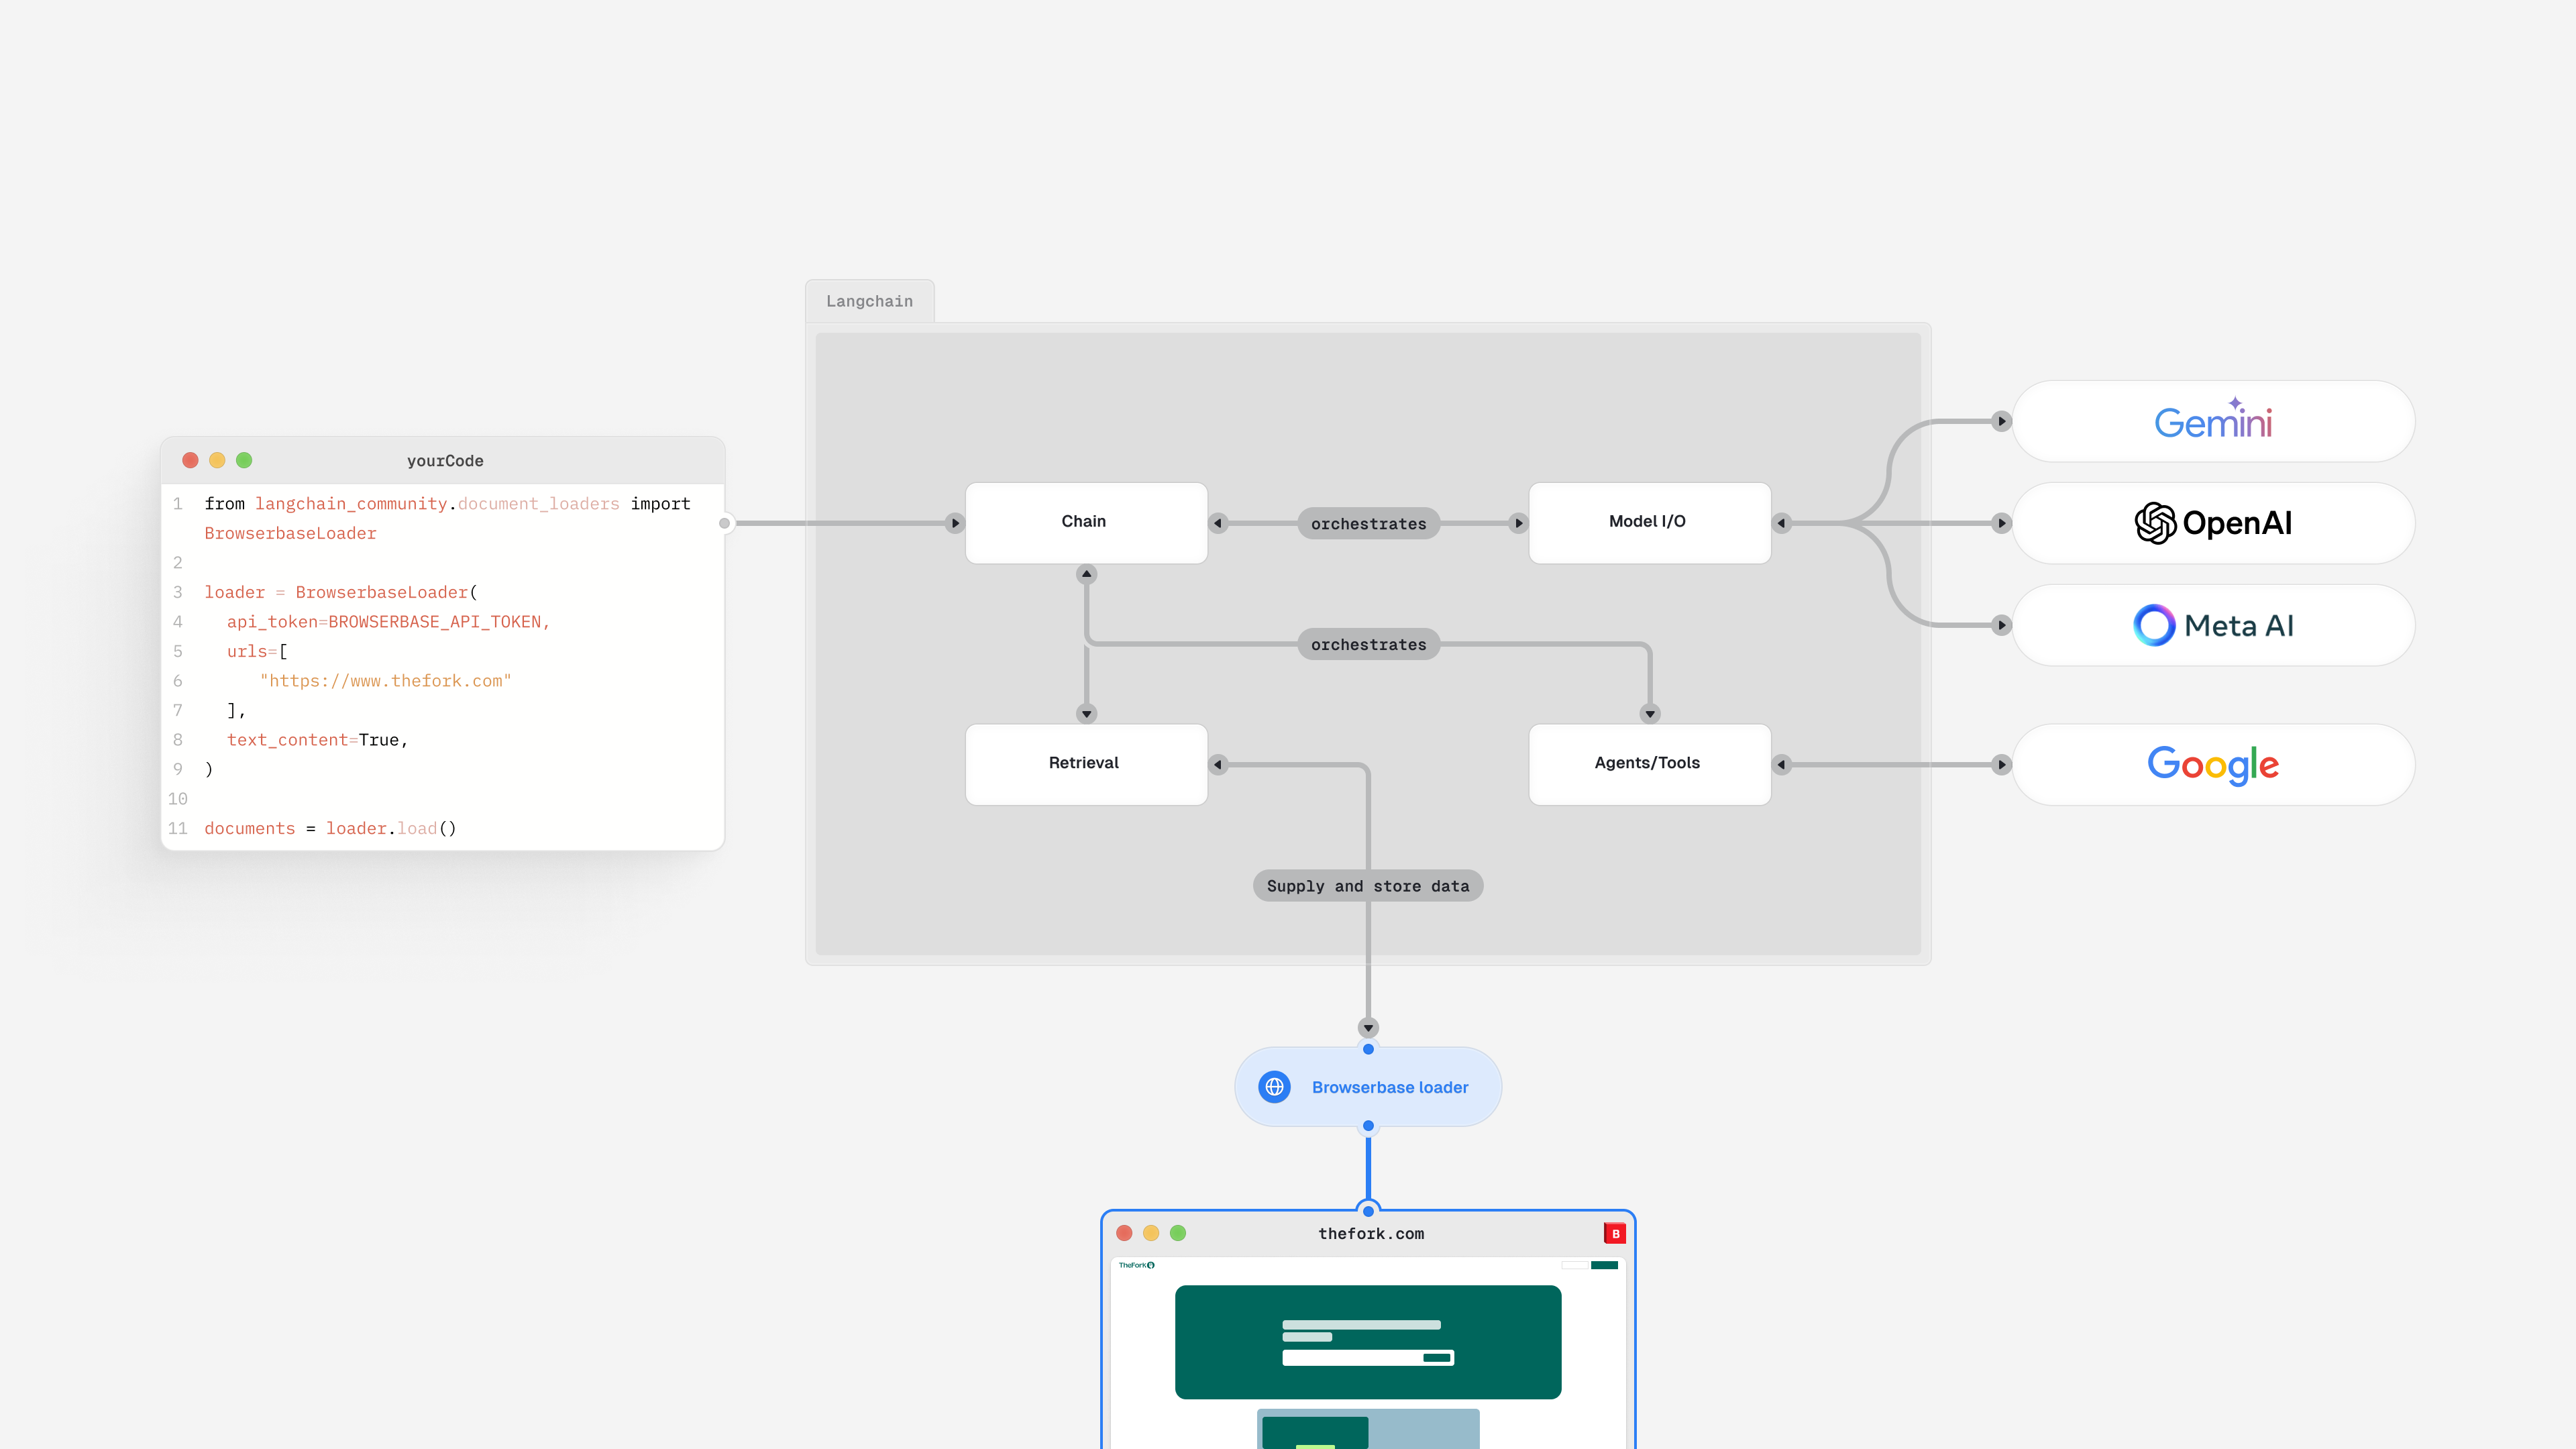
Task: Click green search button in thefork preview
Action: click(x=1436, y=1357)
